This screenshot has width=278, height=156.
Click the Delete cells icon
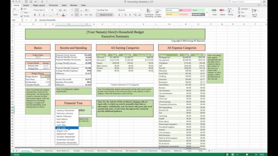point(222,10)
